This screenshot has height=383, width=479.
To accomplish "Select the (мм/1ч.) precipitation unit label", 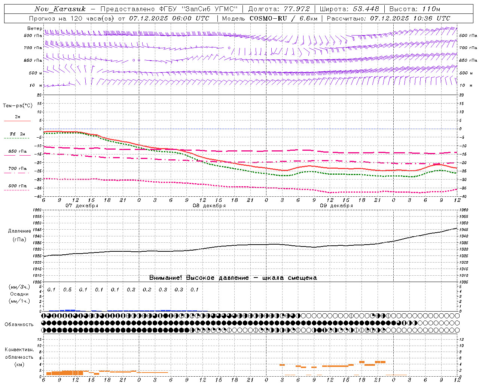I will tap(19, 301).
